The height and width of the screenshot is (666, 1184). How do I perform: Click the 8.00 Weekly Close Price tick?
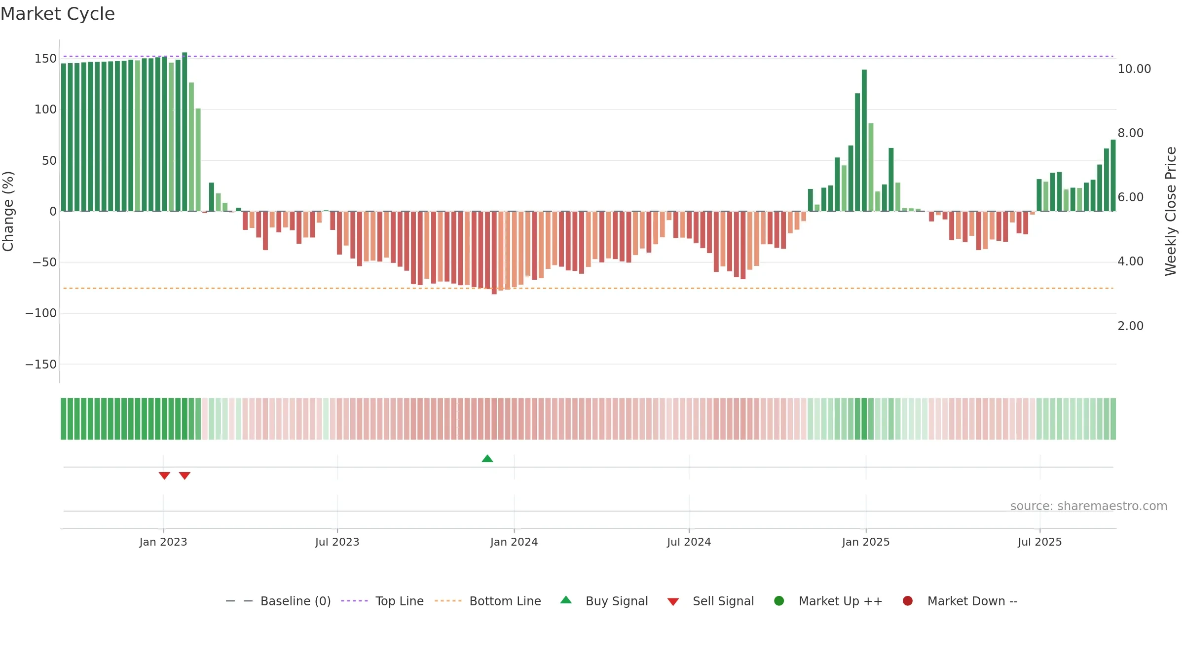tap(1131, 133)
